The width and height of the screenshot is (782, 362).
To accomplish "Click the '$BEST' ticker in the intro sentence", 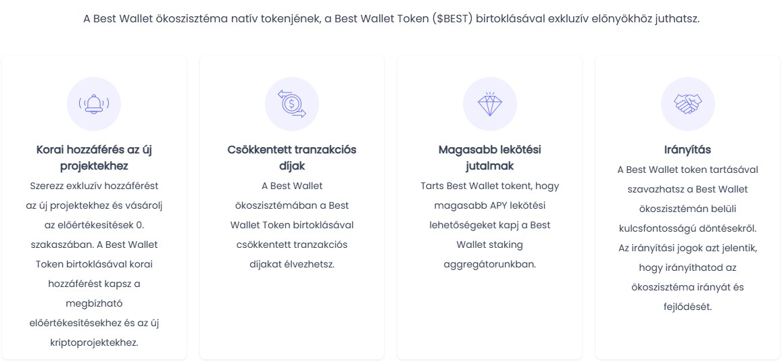I will point(454,19).
